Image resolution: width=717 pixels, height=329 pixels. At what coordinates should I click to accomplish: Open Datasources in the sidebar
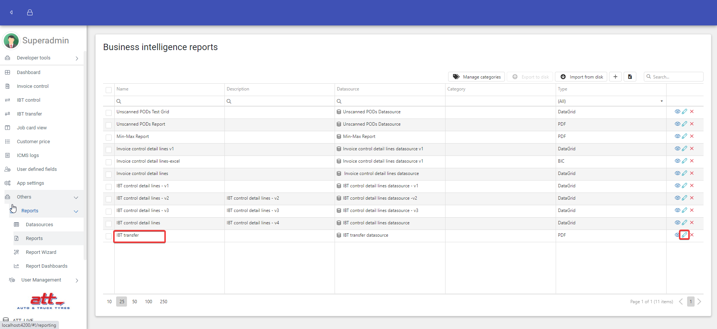[x=39, y=225]
